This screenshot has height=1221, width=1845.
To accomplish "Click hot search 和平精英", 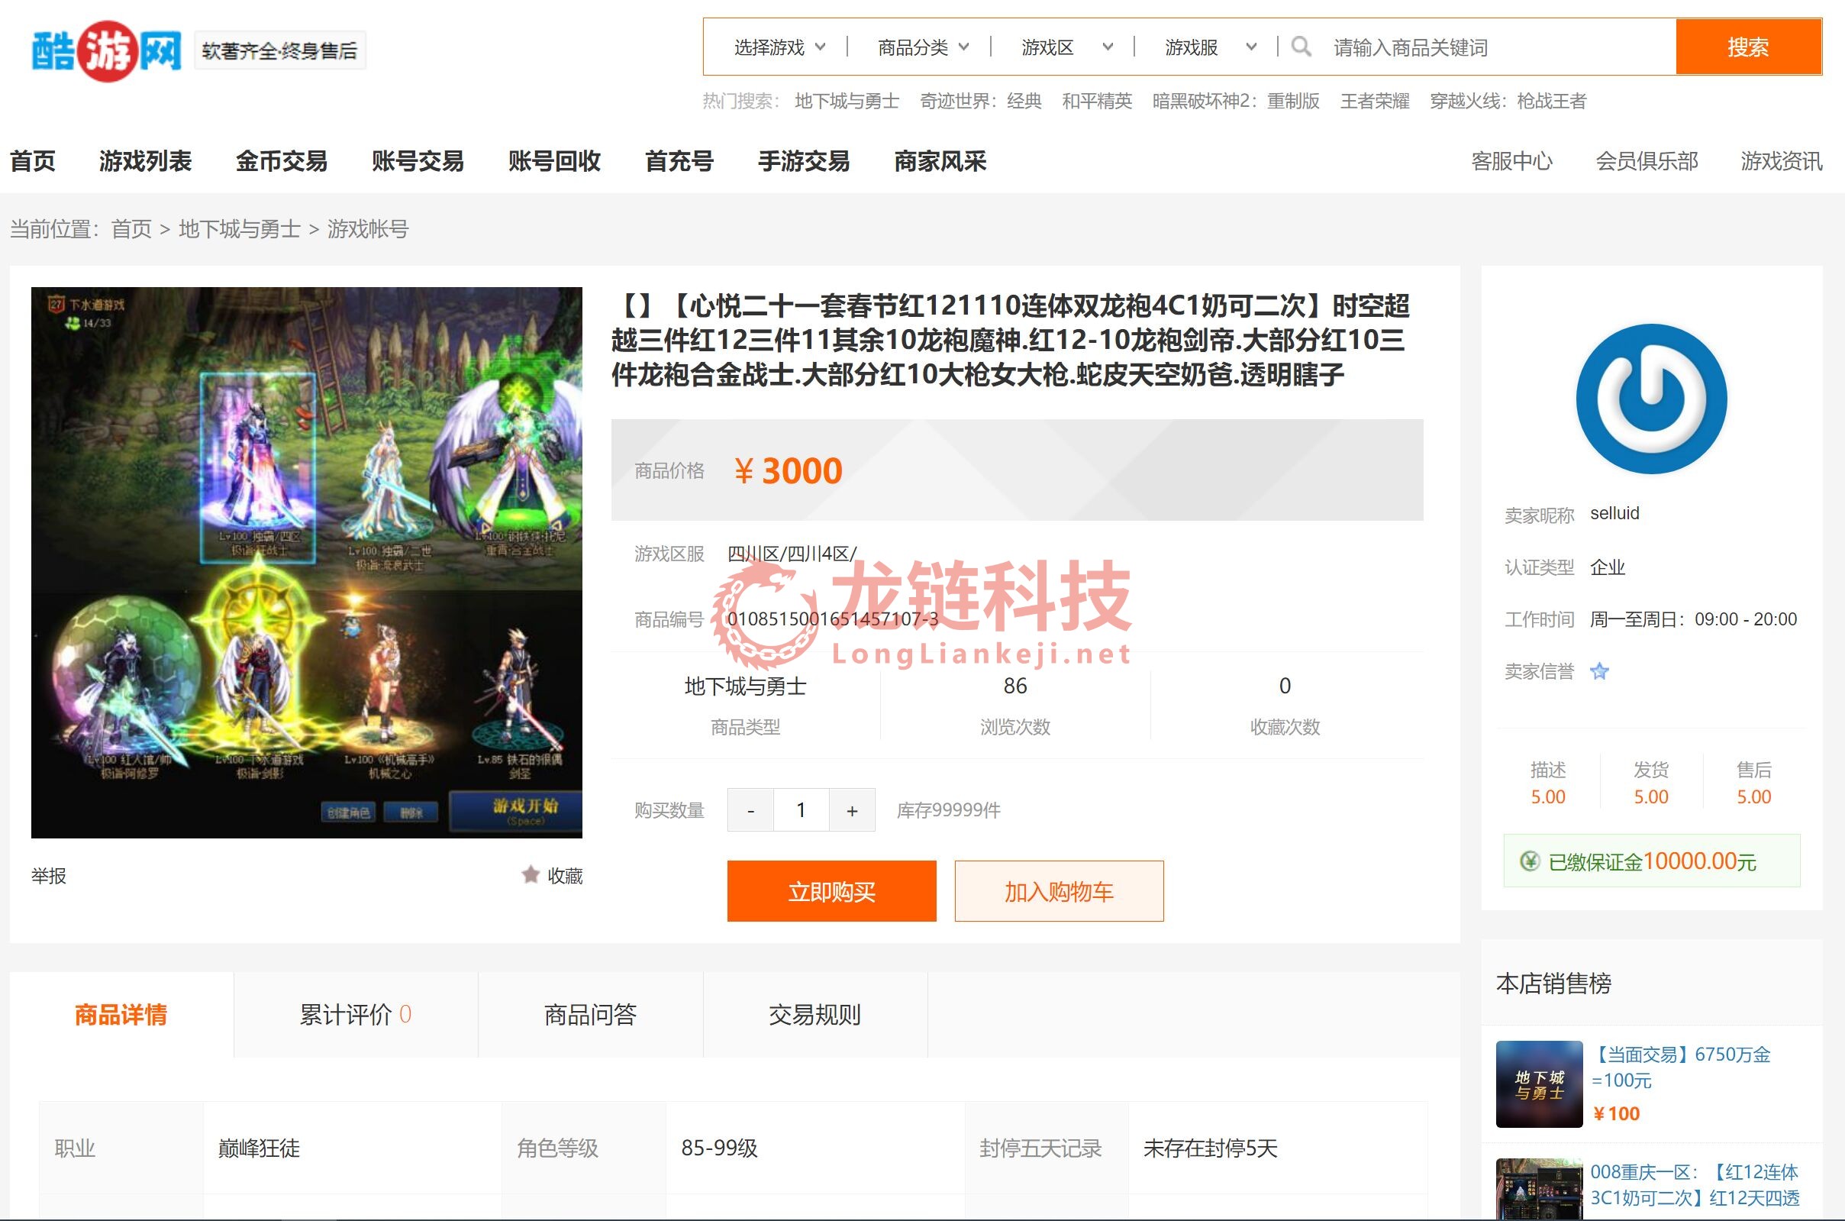I will click(x=1097, y=102).
